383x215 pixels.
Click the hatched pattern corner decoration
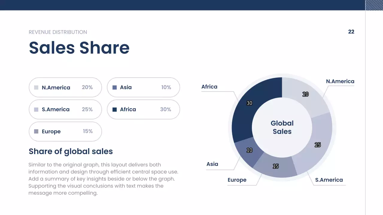pos(374,5)
